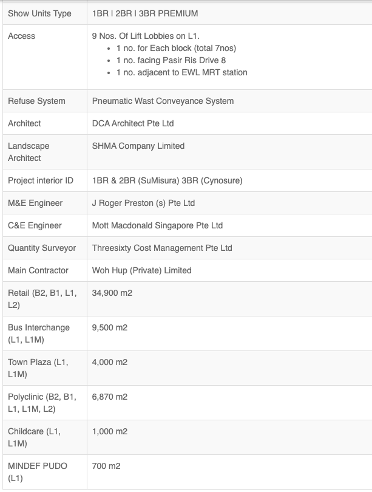The image size is (372, 492).
Task: Select the Pasir Ris Drive 8 bullet
Action: 171,60
